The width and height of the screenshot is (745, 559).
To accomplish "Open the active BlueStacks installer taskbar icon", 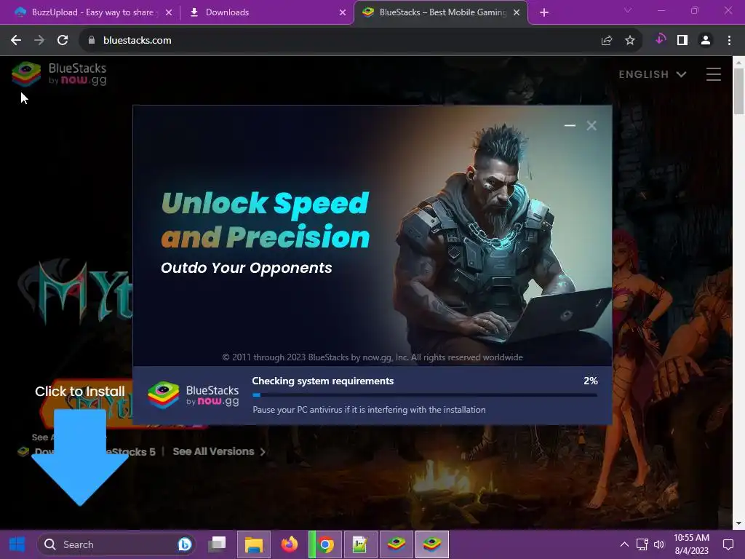I will click(x=432, y=544).
